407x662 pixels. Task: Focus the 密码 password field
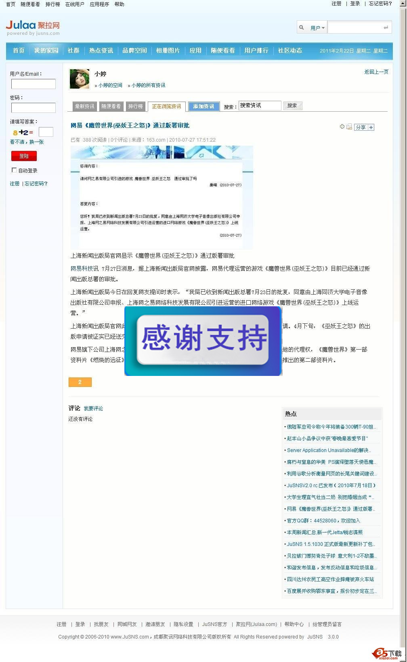click(x=34, y=108)
